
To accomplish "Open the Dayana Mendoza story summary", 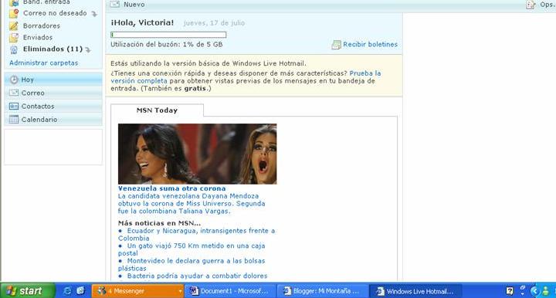I will [x=192, y=203].
